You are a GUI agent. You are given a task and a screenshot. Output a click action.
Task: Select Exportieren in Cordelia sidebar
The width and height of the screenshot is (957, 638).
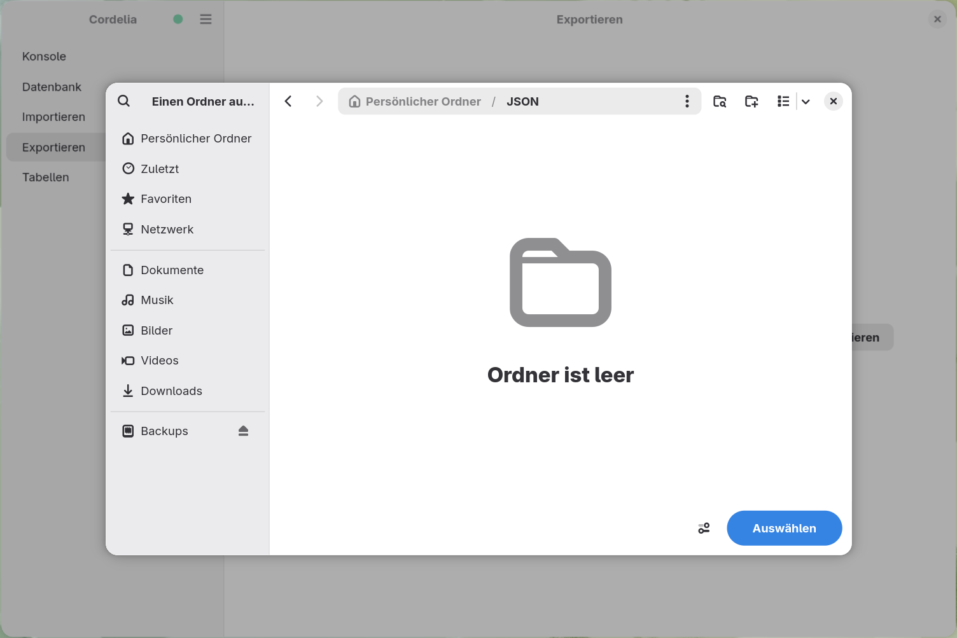click(56, 148)
